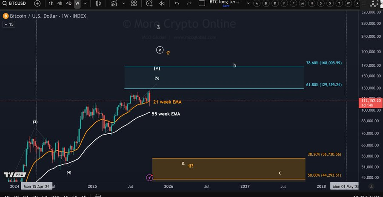Click the add symbol plus icon
This screenshot has width=383, height=197.
click(x=37, y=3)
